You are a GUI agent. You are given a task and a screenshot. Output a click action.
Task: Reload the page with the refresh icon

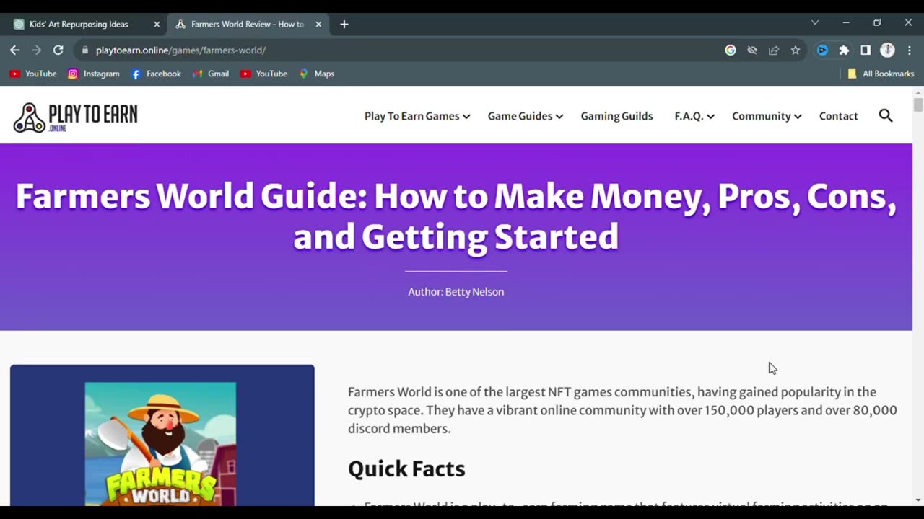pyautogui.click(x=58, y=50)
